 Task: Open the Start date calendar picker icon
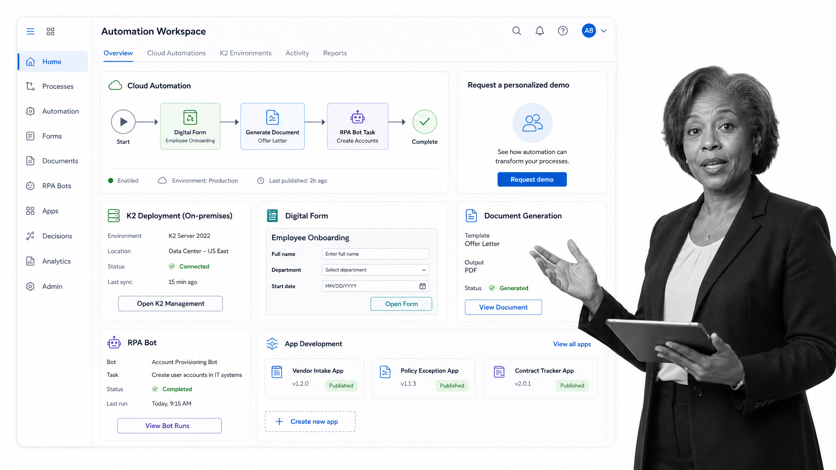click(422, 286)
